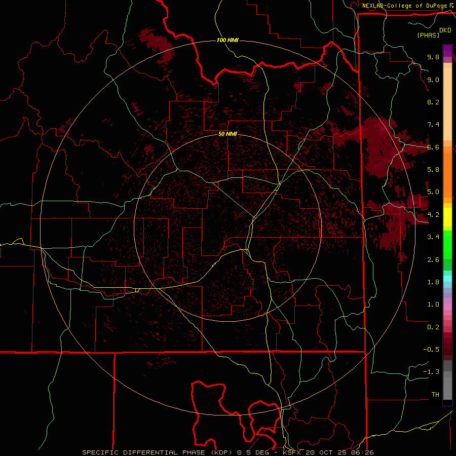Image resolution: width=456 pixels, height=456 pixels.
Task: Click the -0.5 scale value
Action: tap(431, 350)
